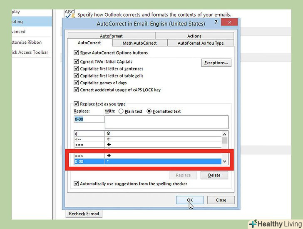Toggle Show AutoCorrect Options buttons checkbox
The width and height of the screenshot is (303, 229).
(x=76, y=53)
